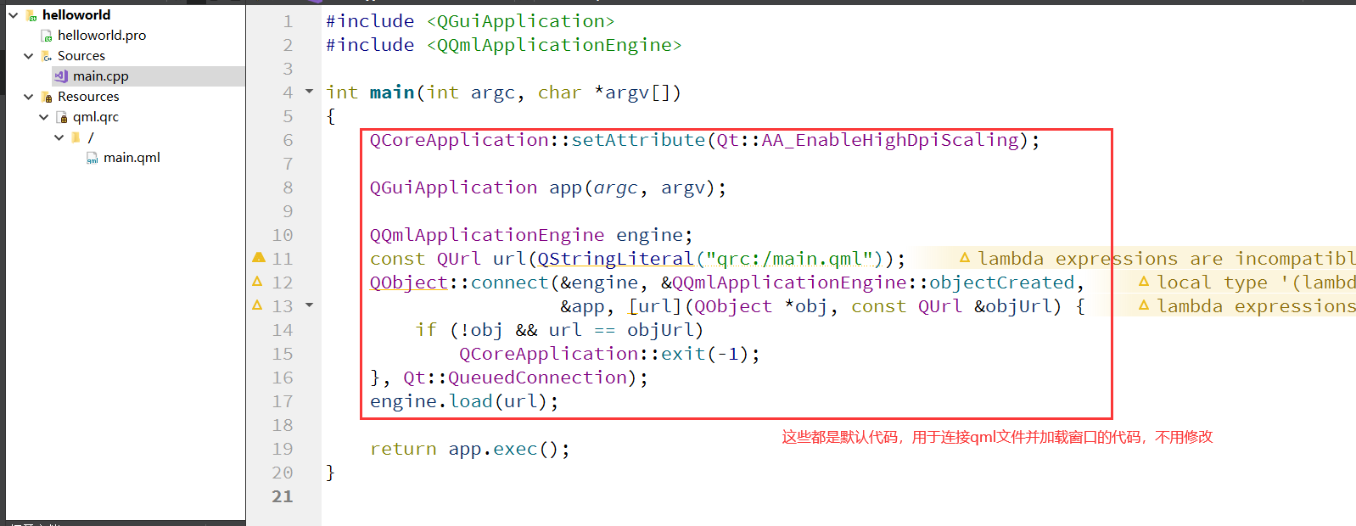Click the Sources folder icon
Viewport: 1356px width, 526px height.
pos(47,56)
